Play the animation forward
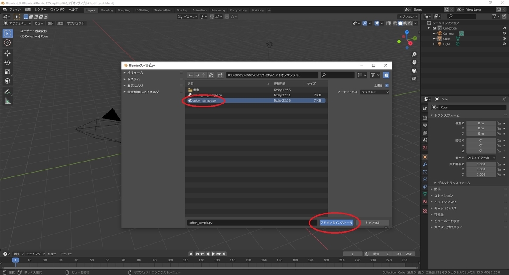 coord(213,254)
